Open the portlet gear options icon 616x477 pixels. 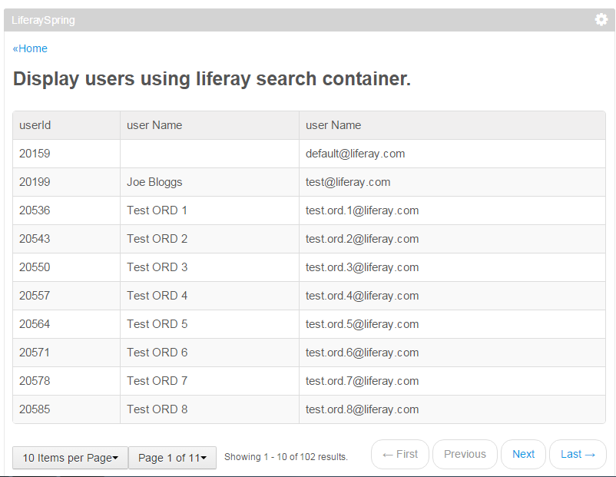pos(601,20)
